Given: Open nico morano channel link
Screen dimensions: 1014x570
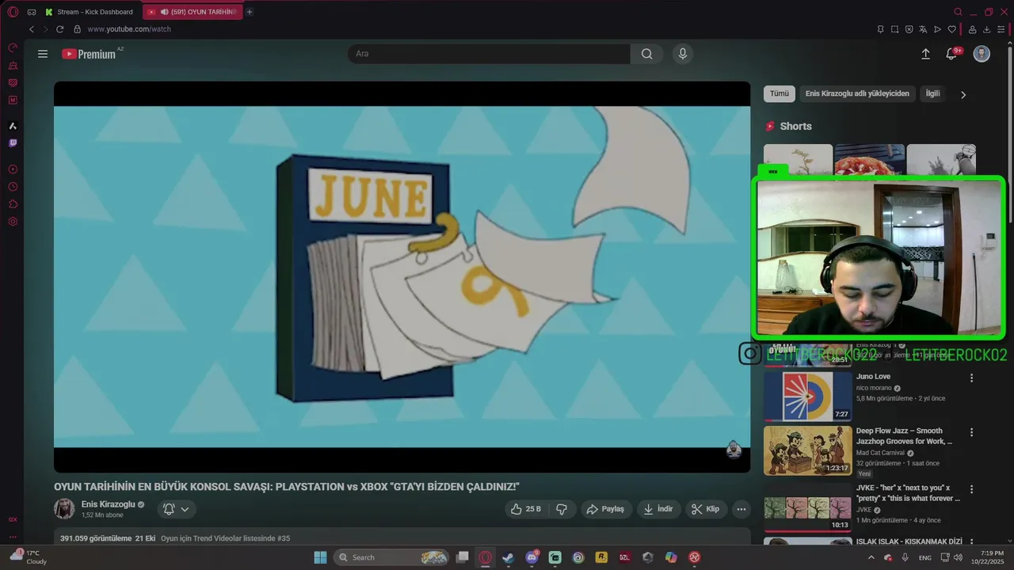Looking at the screenshot, I should pyautogui.click(x=874, y=388).
